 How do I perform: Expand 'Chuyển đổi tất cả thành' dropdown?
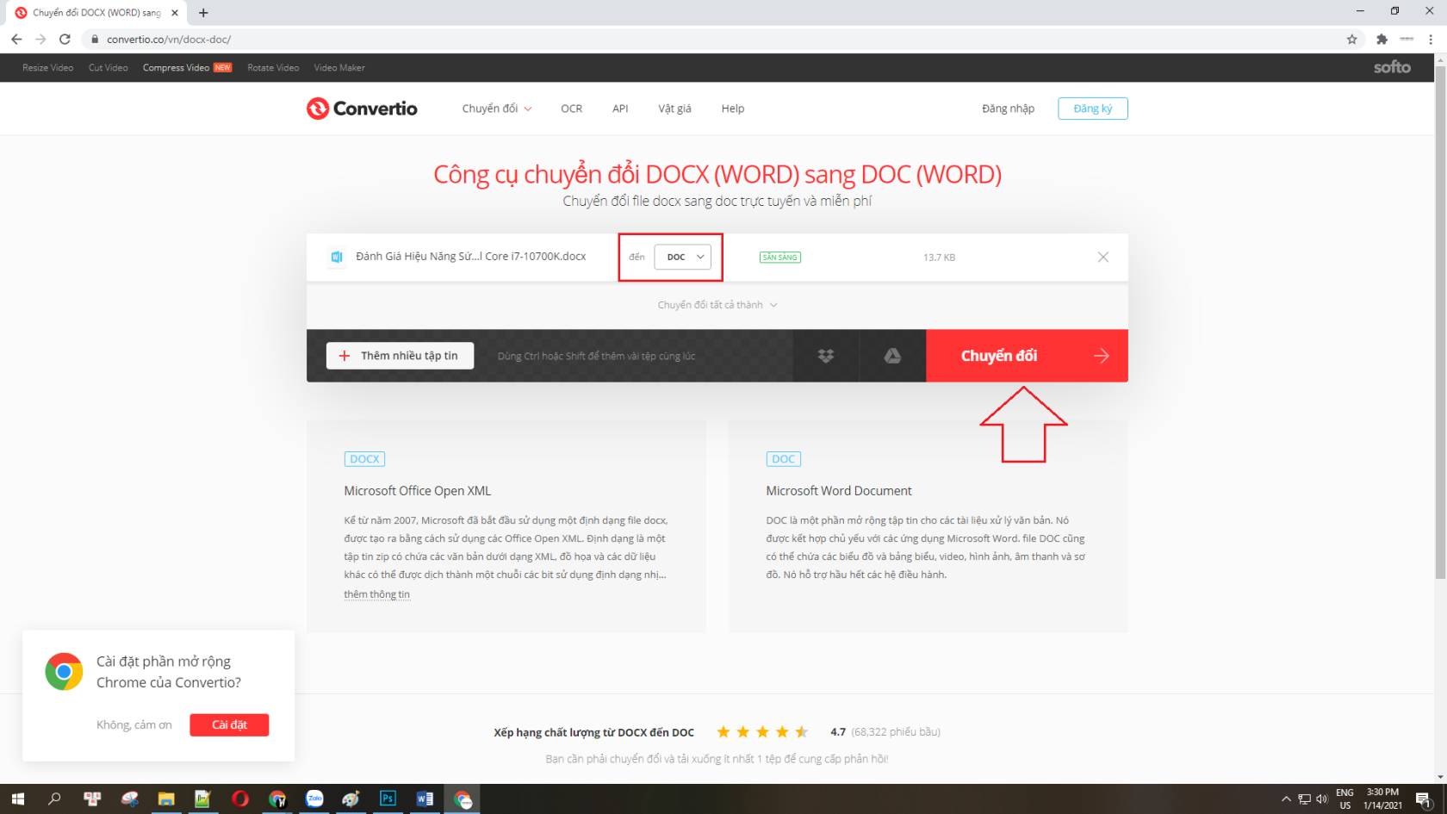[x=717, y=305]
